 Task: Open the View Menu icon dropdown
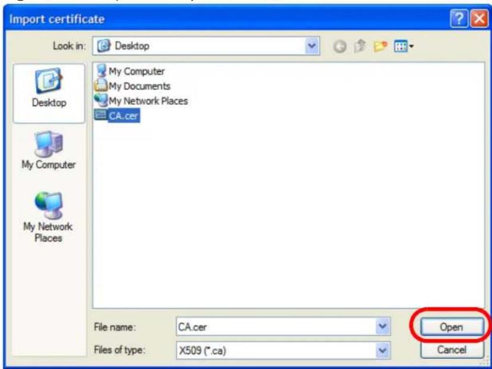[403, 46]
